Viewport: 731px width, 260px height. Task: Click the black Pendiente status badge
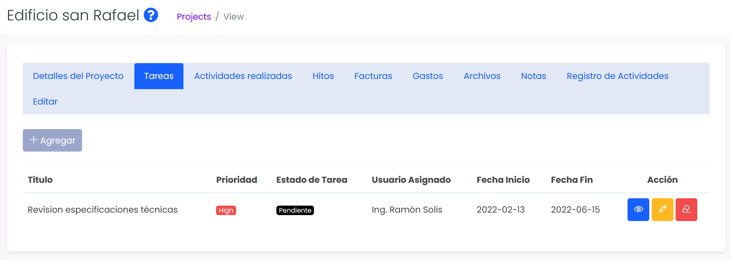(295, 210)
